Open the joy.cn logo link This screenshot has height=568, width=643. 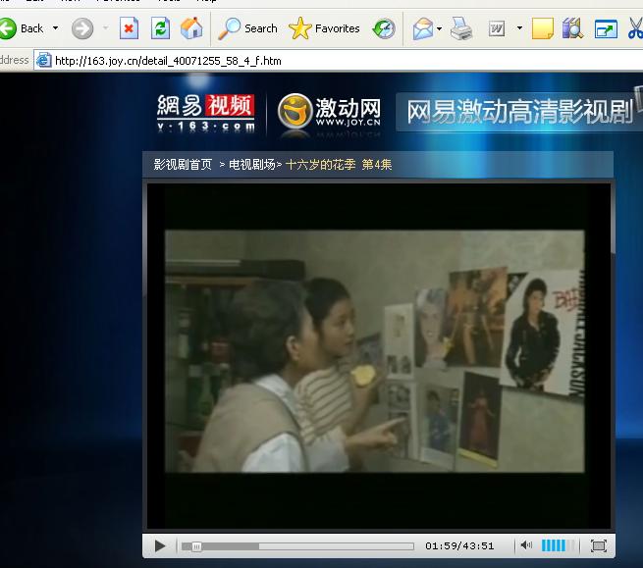[x=329, y=112]
